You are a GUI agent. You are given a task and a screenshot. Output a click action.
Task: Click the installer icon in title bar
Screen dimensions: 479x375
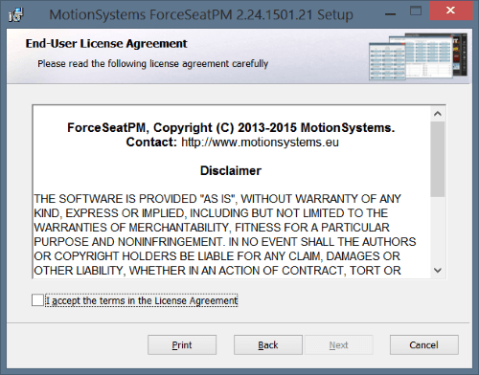(16, 14)
